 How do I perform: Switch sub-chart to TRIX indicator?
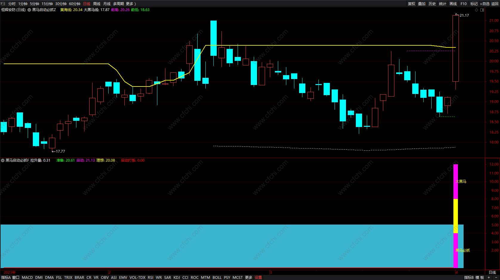point(68,277)
